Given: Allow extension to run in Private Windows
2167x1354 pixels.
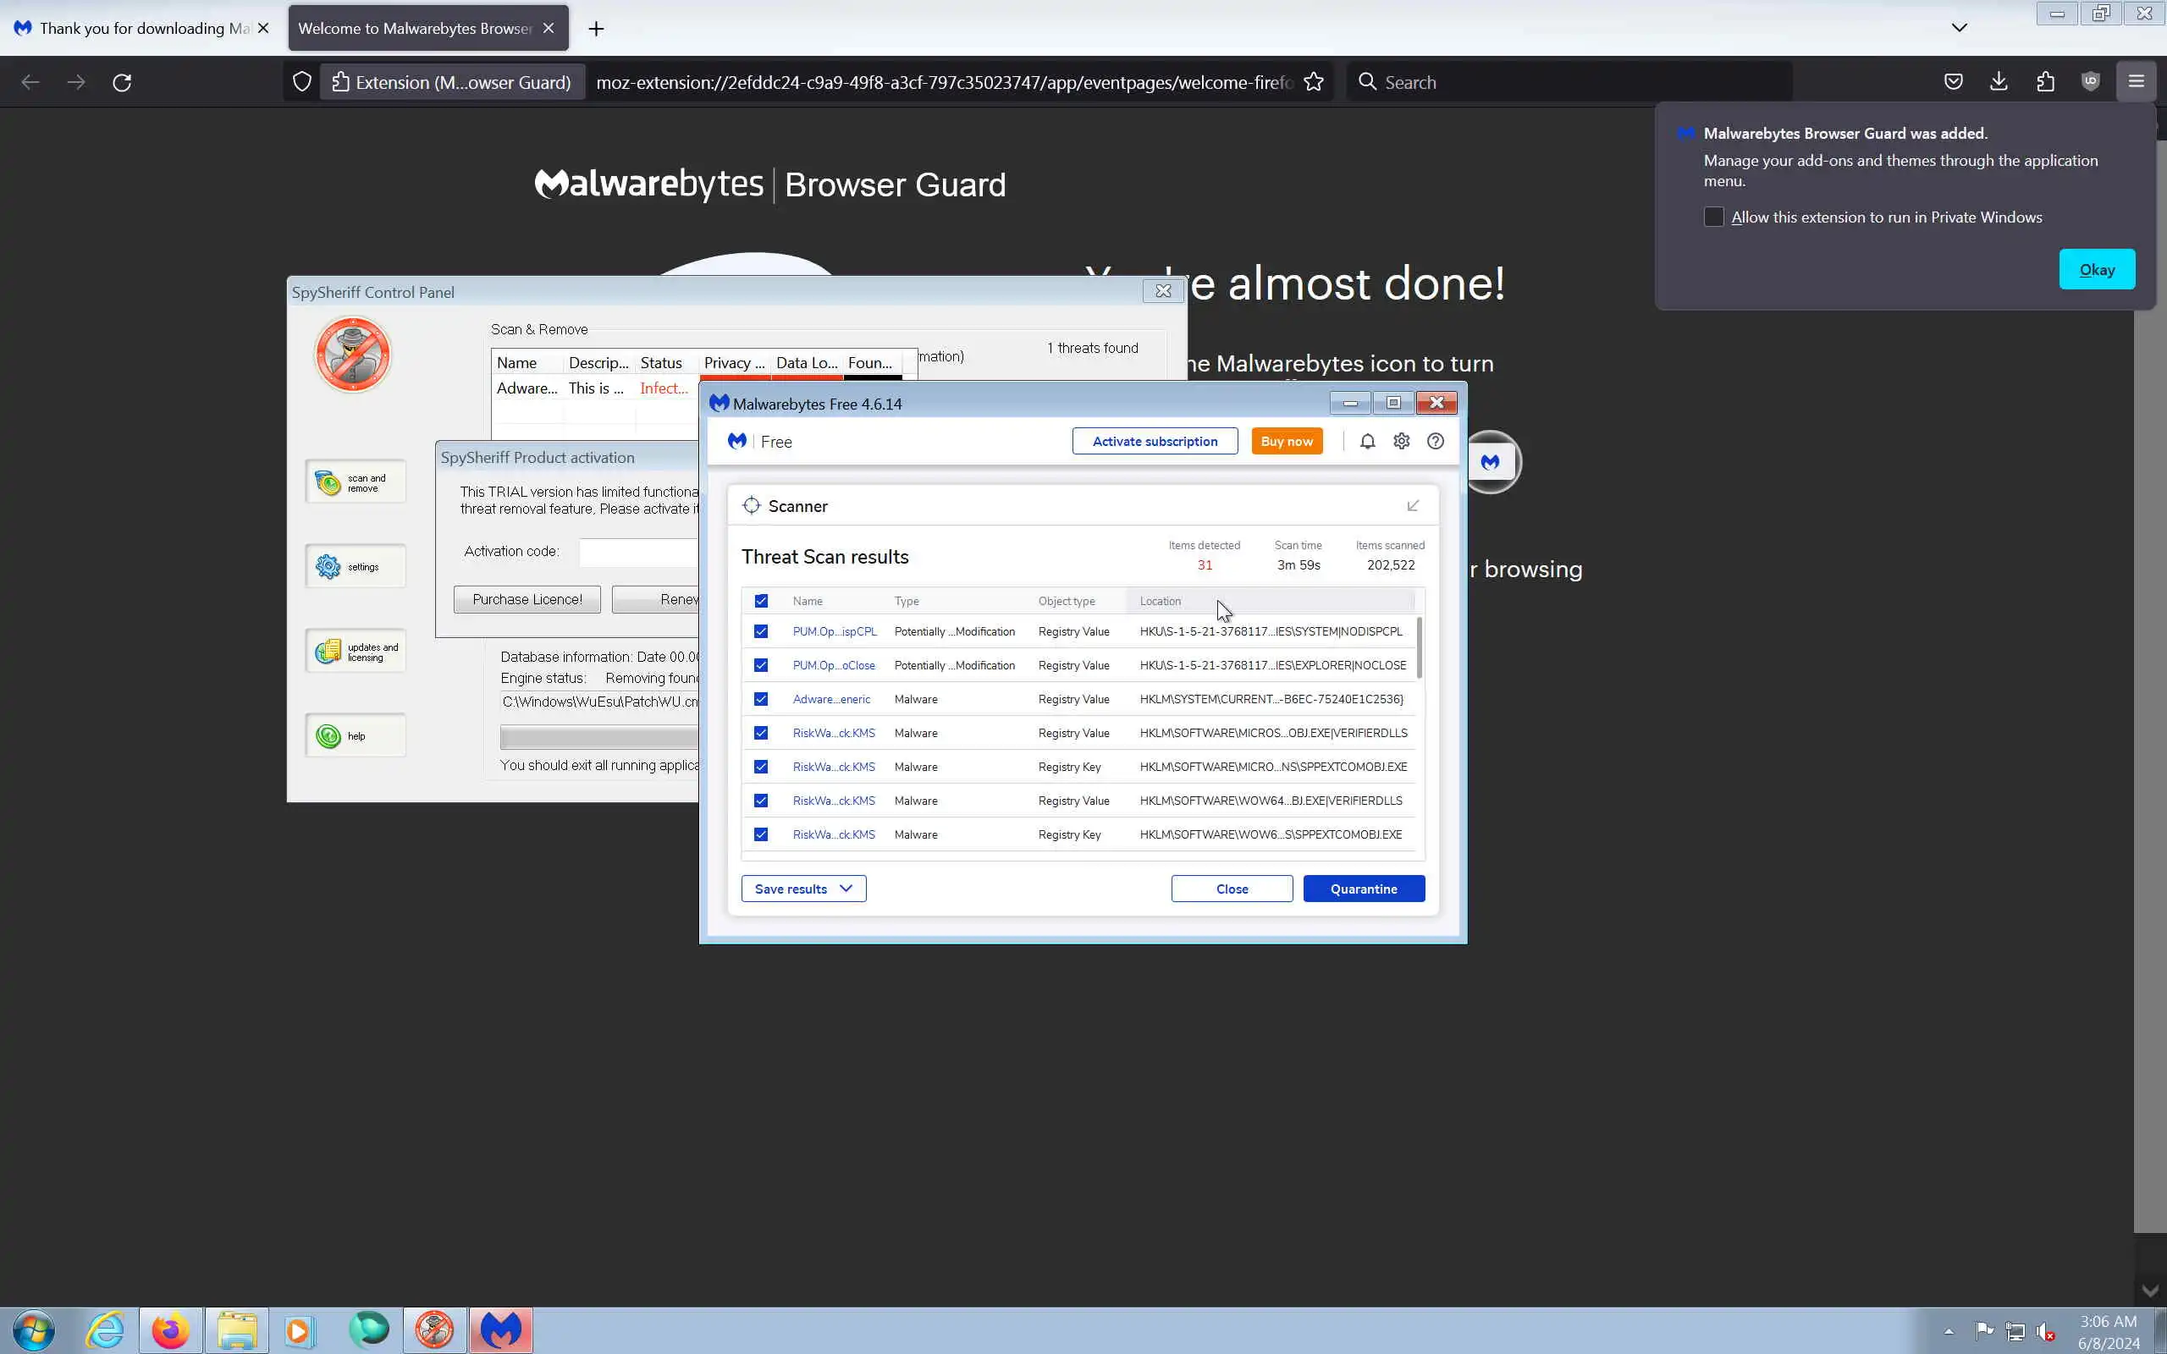Looking at the screenshot, I should [x=1714, y=217].
